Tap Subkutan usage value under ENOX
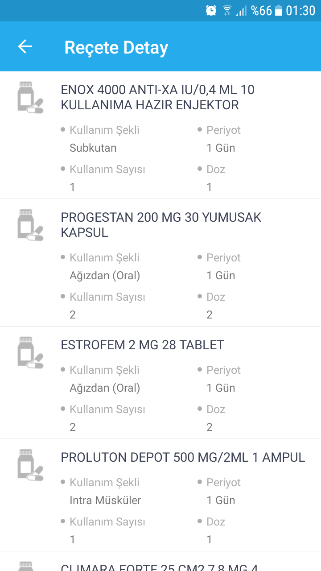The height and width of the screenshot is (571, 321). [93, 148]
